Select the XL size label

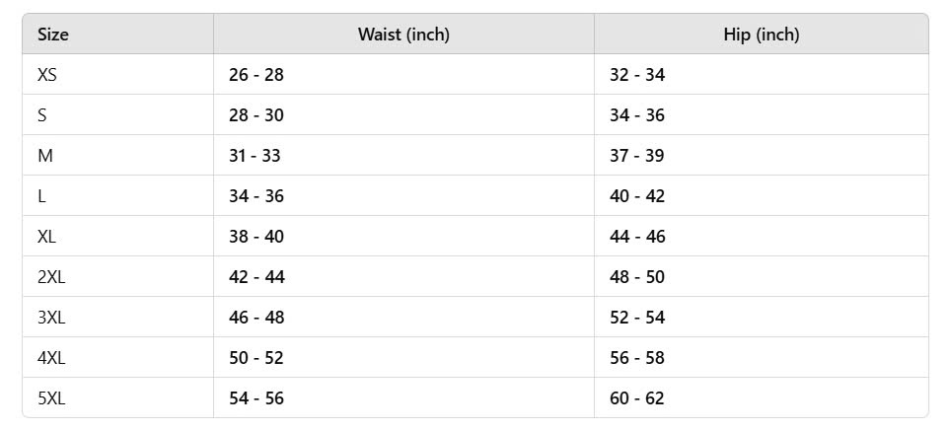47,237
